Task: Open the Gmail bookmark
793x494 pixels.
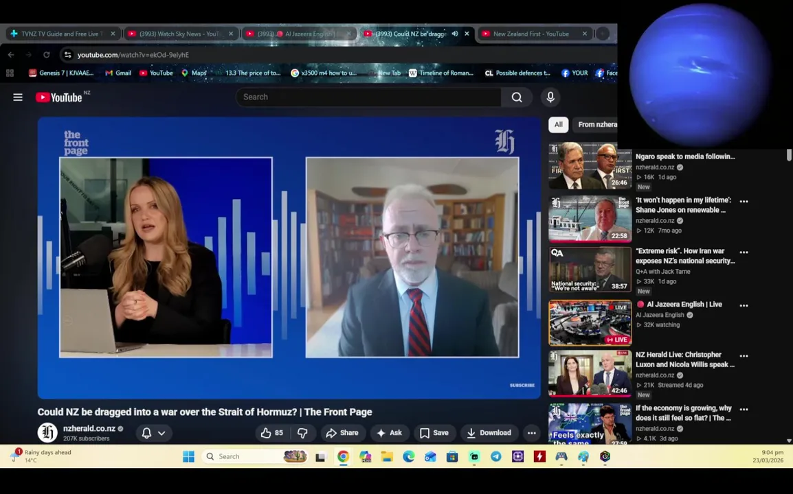Action: 118,73
